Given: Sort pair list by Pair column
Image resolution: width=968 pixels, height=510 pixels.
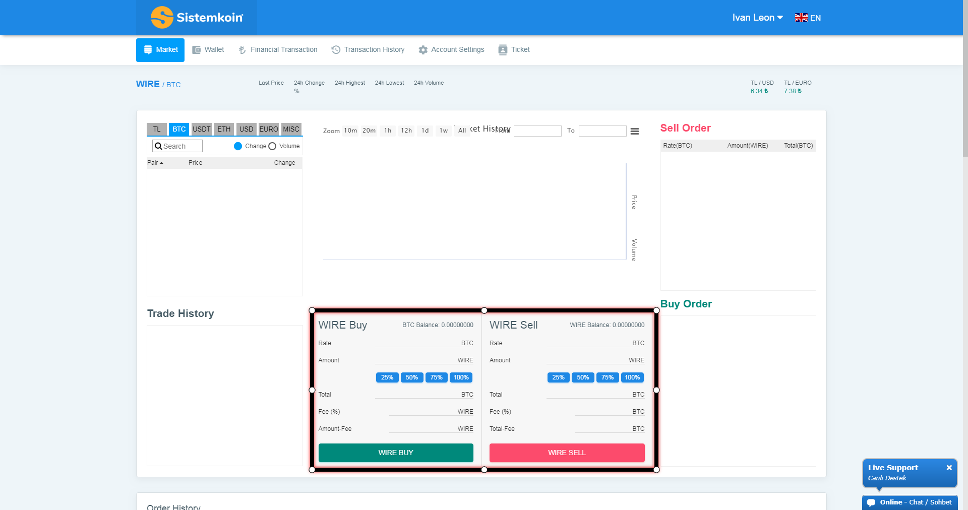Looking at the screenshot, I should [x=155, y=163].
